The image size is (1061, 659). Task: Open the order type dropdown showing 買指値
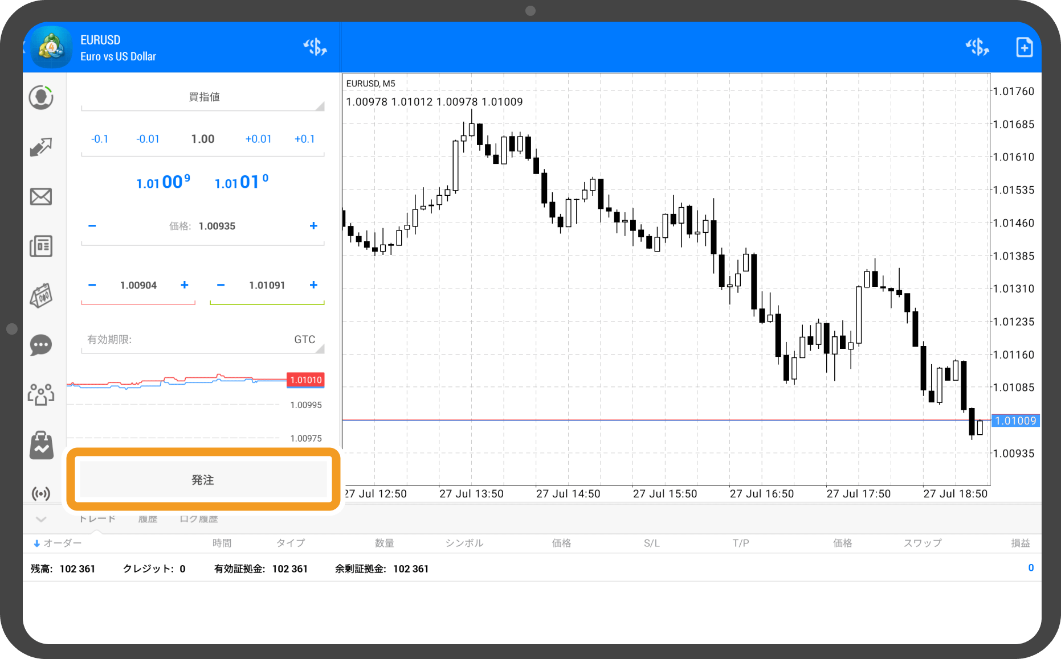[x=203, y=97]
